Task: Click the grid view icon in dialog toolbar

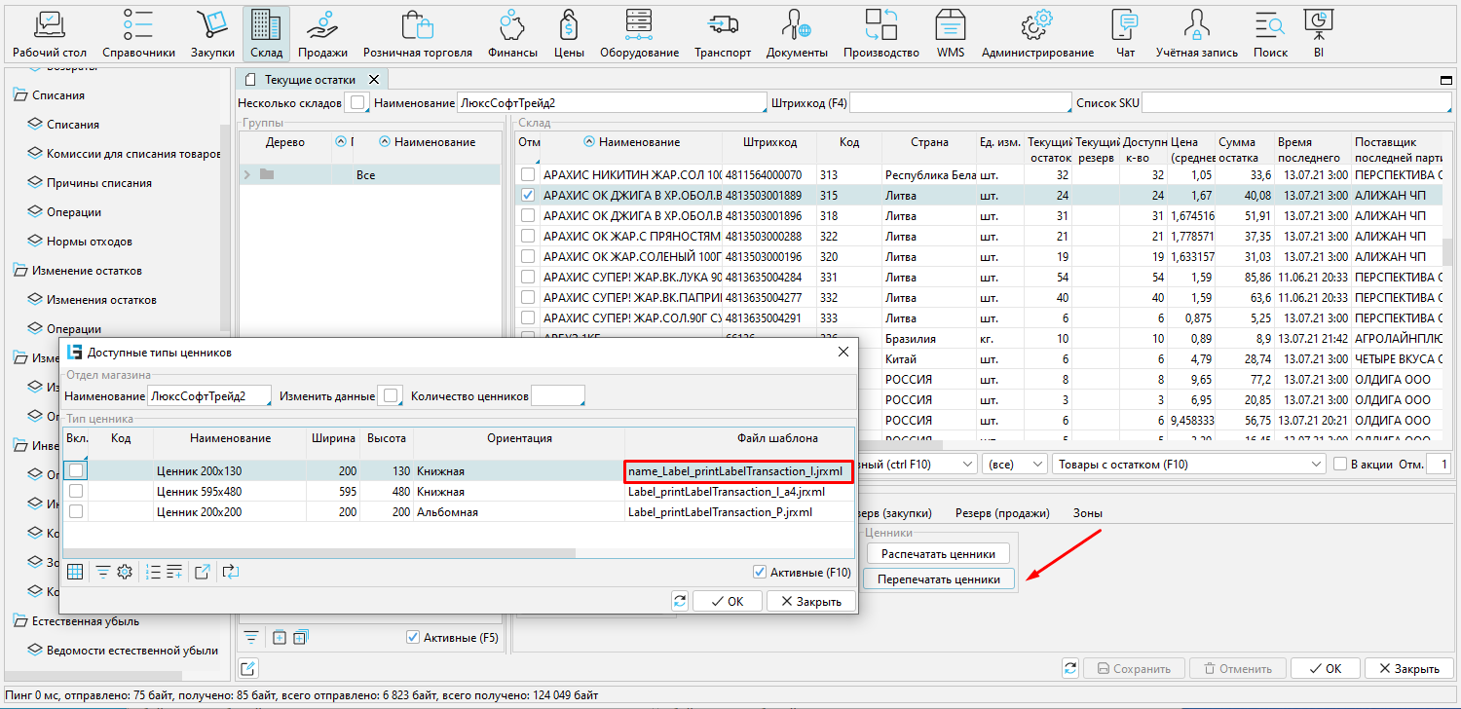Action: tap(75, 573)
